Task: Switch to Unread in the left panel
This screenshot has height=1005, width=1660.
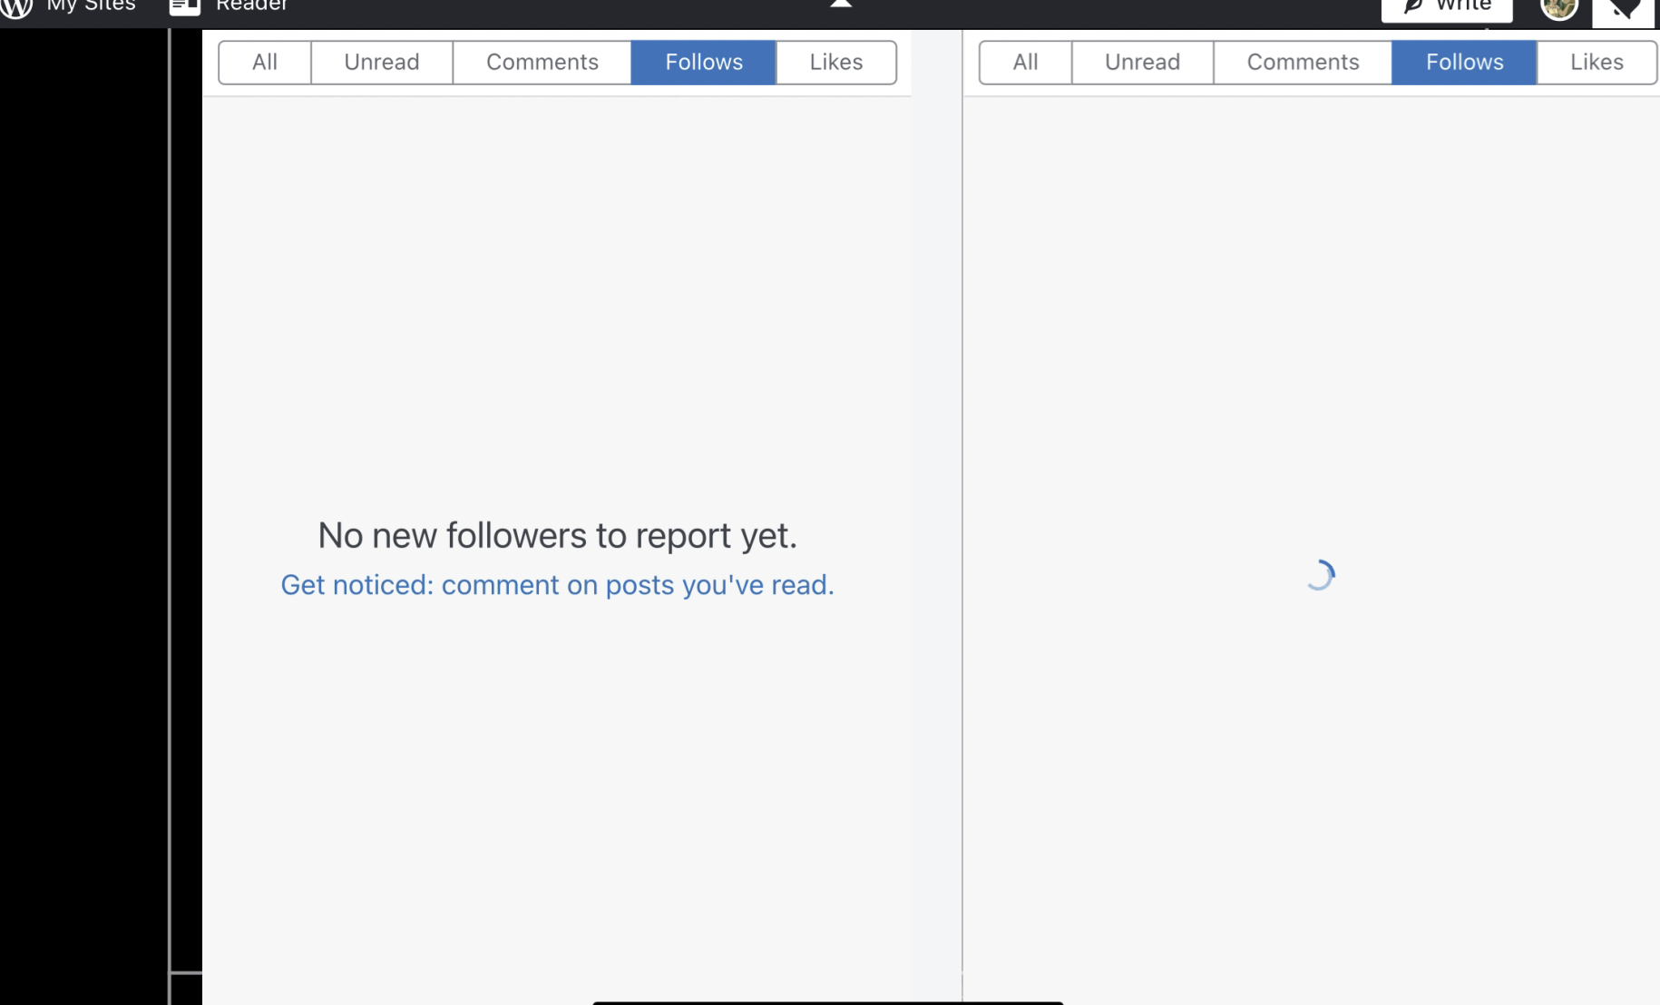Action: click(382, 63)
